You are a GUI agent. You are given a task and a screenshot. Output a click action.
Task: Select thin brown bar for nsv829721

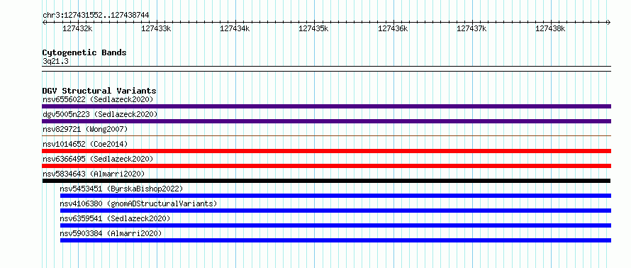pyautogui.click(x=326, y=135)
